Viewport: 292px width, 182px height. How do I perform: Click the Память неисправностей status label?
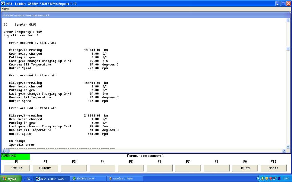point(145,156)
